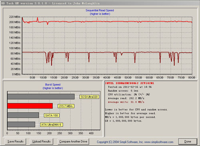200x146 pixels.
Task: Click the SATA 150 label
Action: pyautogui.click(x=52, y=116)
